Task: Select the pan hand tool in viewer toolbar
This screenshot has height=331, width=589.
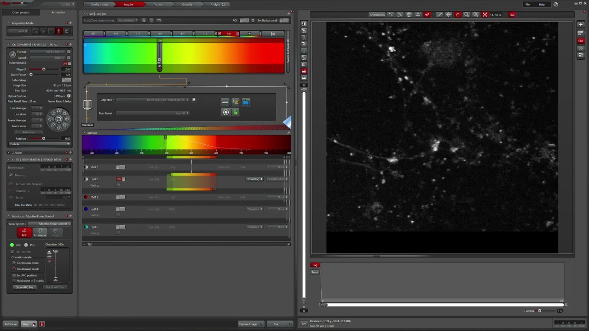Action: click(457, 15)
